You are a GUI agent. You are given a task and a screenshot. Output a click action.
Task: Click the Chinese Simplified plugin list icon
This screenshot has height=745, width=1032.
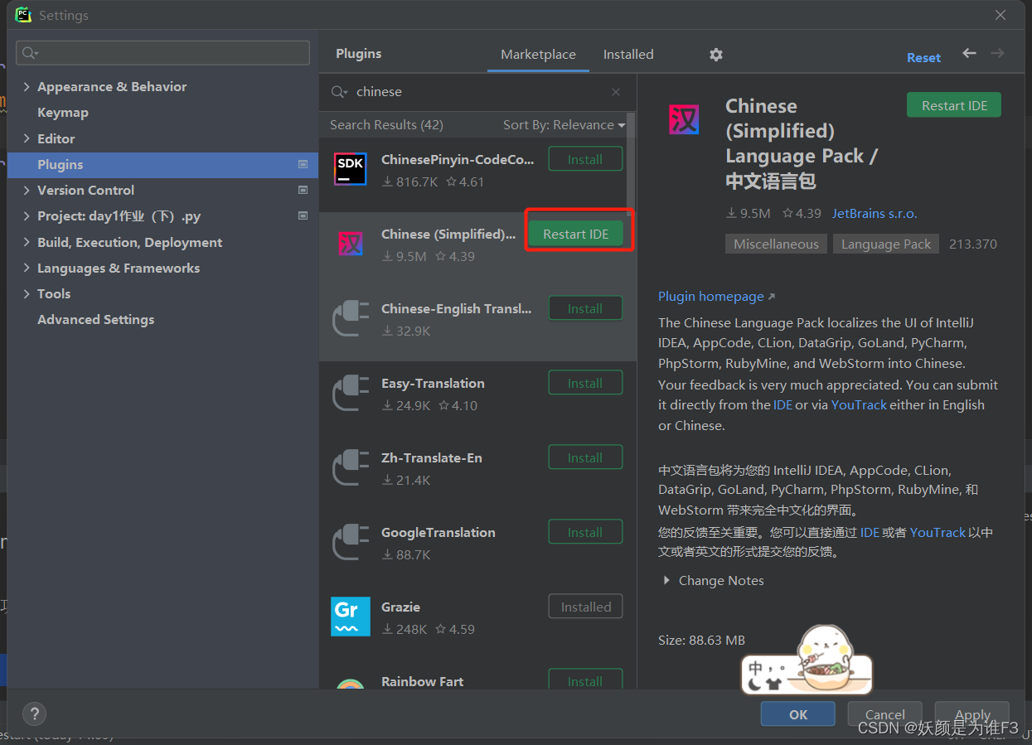(x=351, y=244)
